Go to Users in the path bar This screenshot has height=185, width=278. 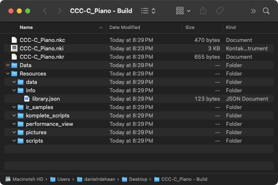click(63, 179)
